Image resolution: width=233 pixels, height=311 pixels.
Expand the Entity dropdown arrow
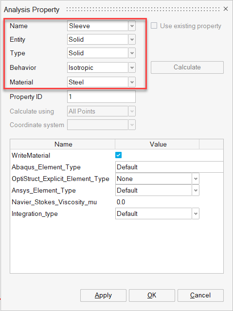(132, 39)
